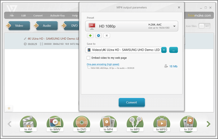The image size is (218, 139).
Task: Start conversion with the Convert button
Action: point(132,103)
